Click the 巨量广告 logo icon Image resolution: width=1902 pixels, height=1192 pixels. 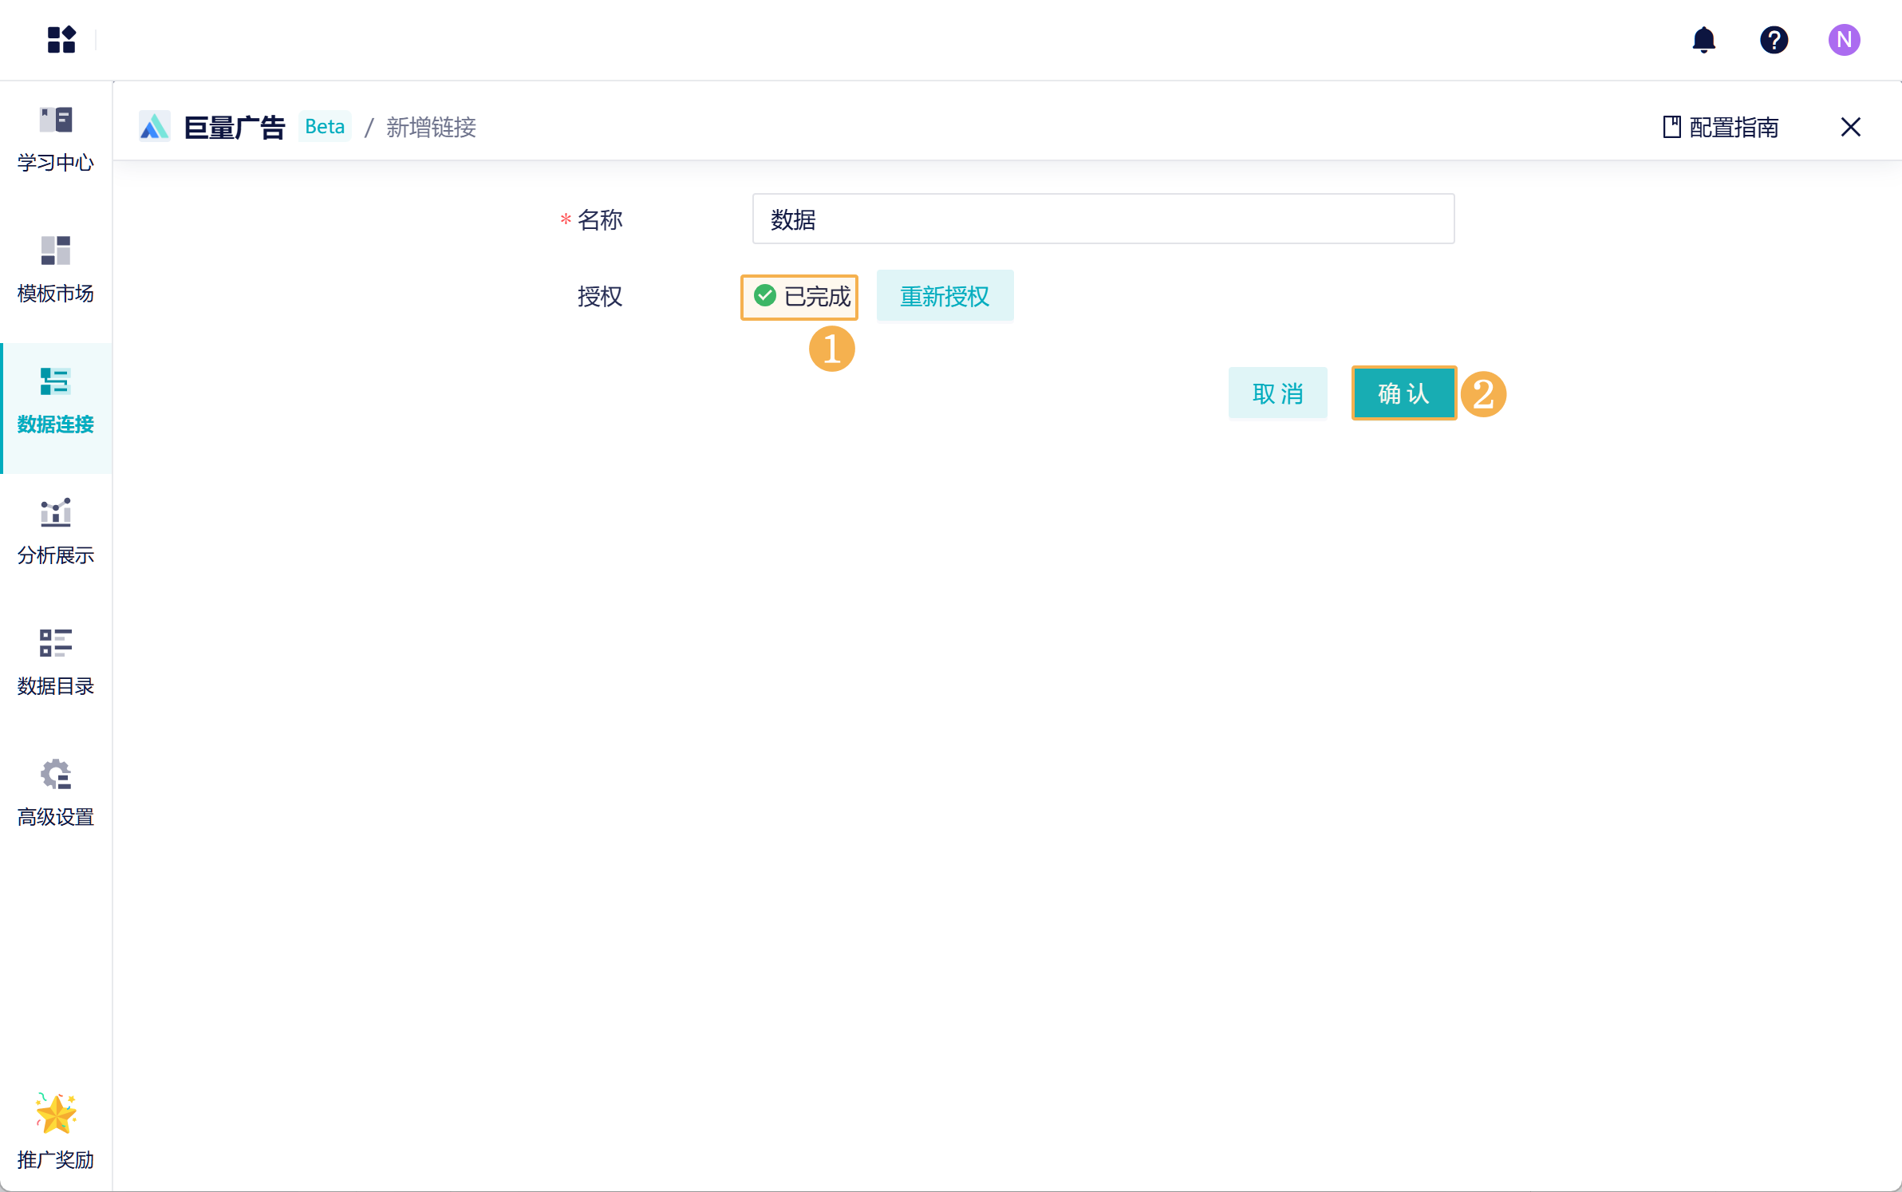click(154, 127)
